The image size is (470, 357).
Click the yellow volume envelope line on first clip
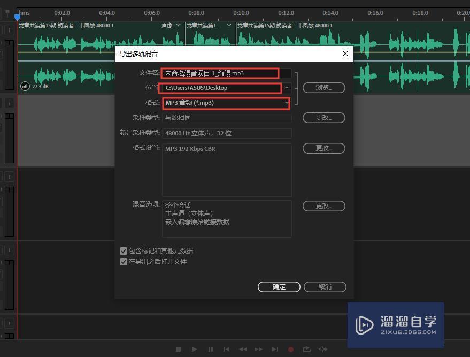[x=66, y=52]
